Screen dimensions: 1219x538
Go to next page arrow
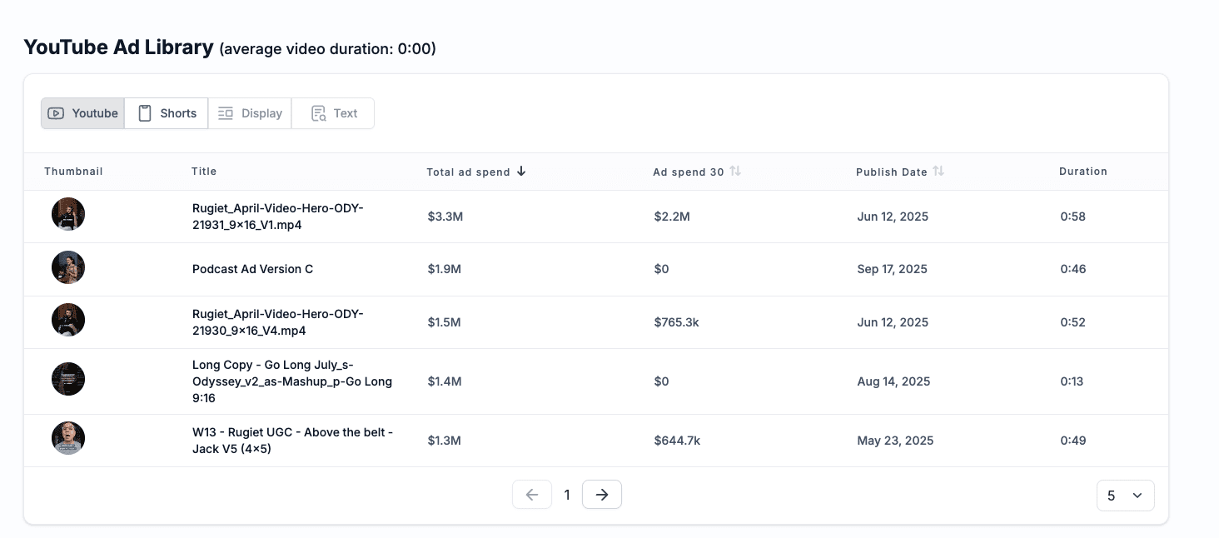[x=602, y=495]
